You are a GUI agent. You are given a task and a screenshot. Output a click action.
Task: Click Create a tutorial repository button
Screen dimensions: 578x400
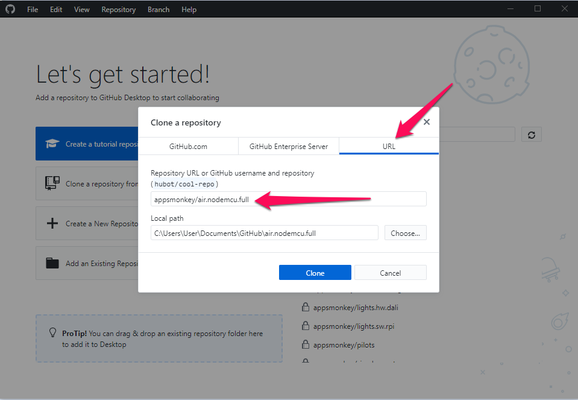click(x=87, y=144)
